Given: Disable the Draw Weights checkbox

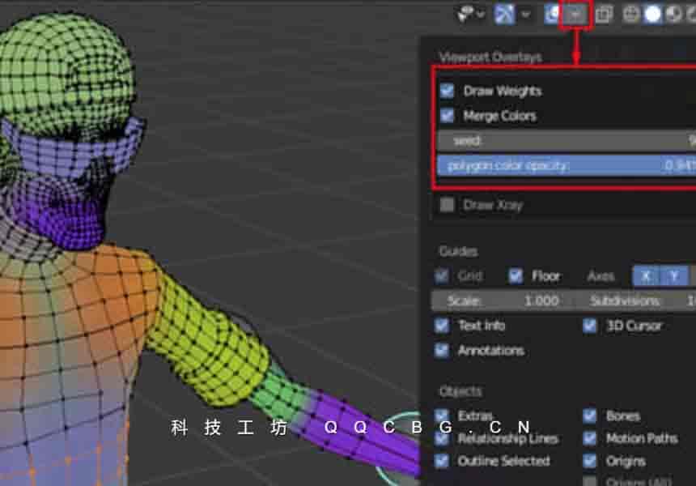Looking at the screenshot, I should [x=447, y=91].
